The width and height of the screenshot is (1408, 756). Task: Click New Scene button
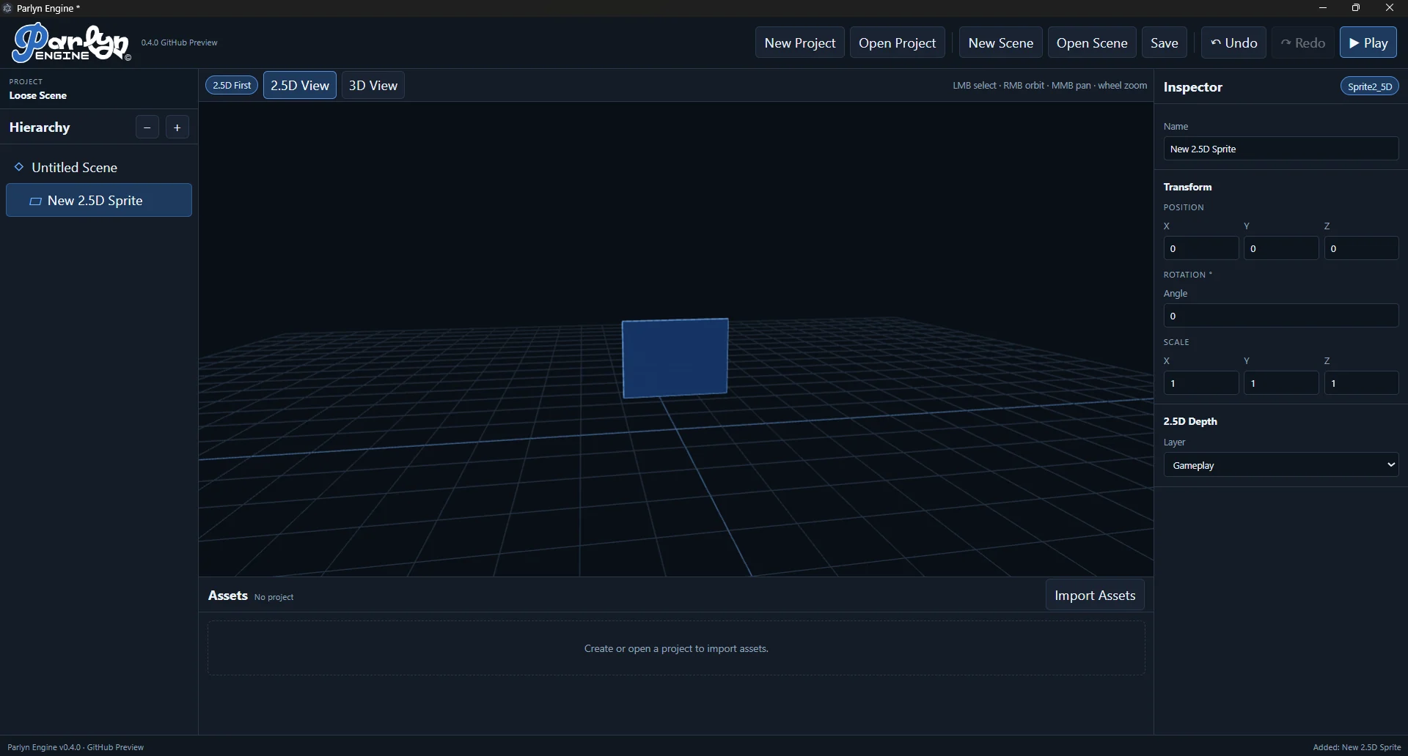tap(1001, 42)
